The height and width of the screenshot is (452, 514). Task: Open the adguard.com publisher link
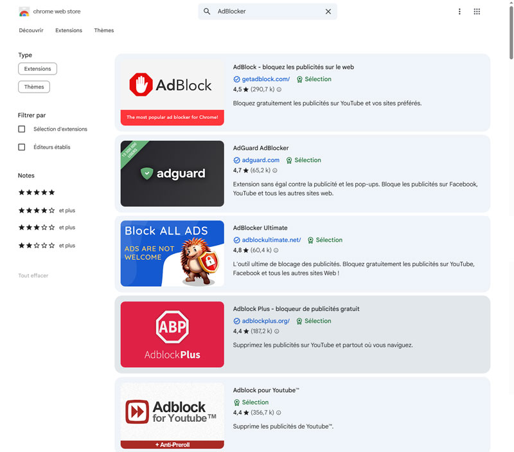point(261,160)
